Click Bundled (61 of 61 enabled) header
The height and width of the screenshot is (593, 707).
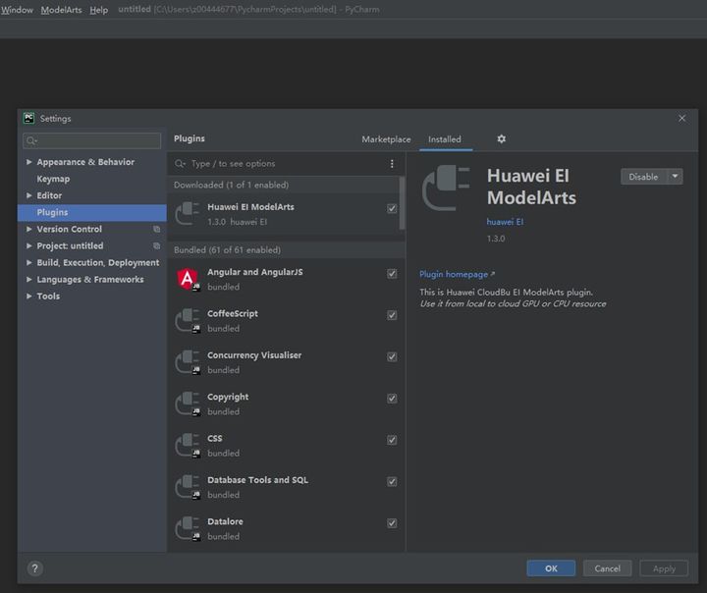[x=227, y=249]
